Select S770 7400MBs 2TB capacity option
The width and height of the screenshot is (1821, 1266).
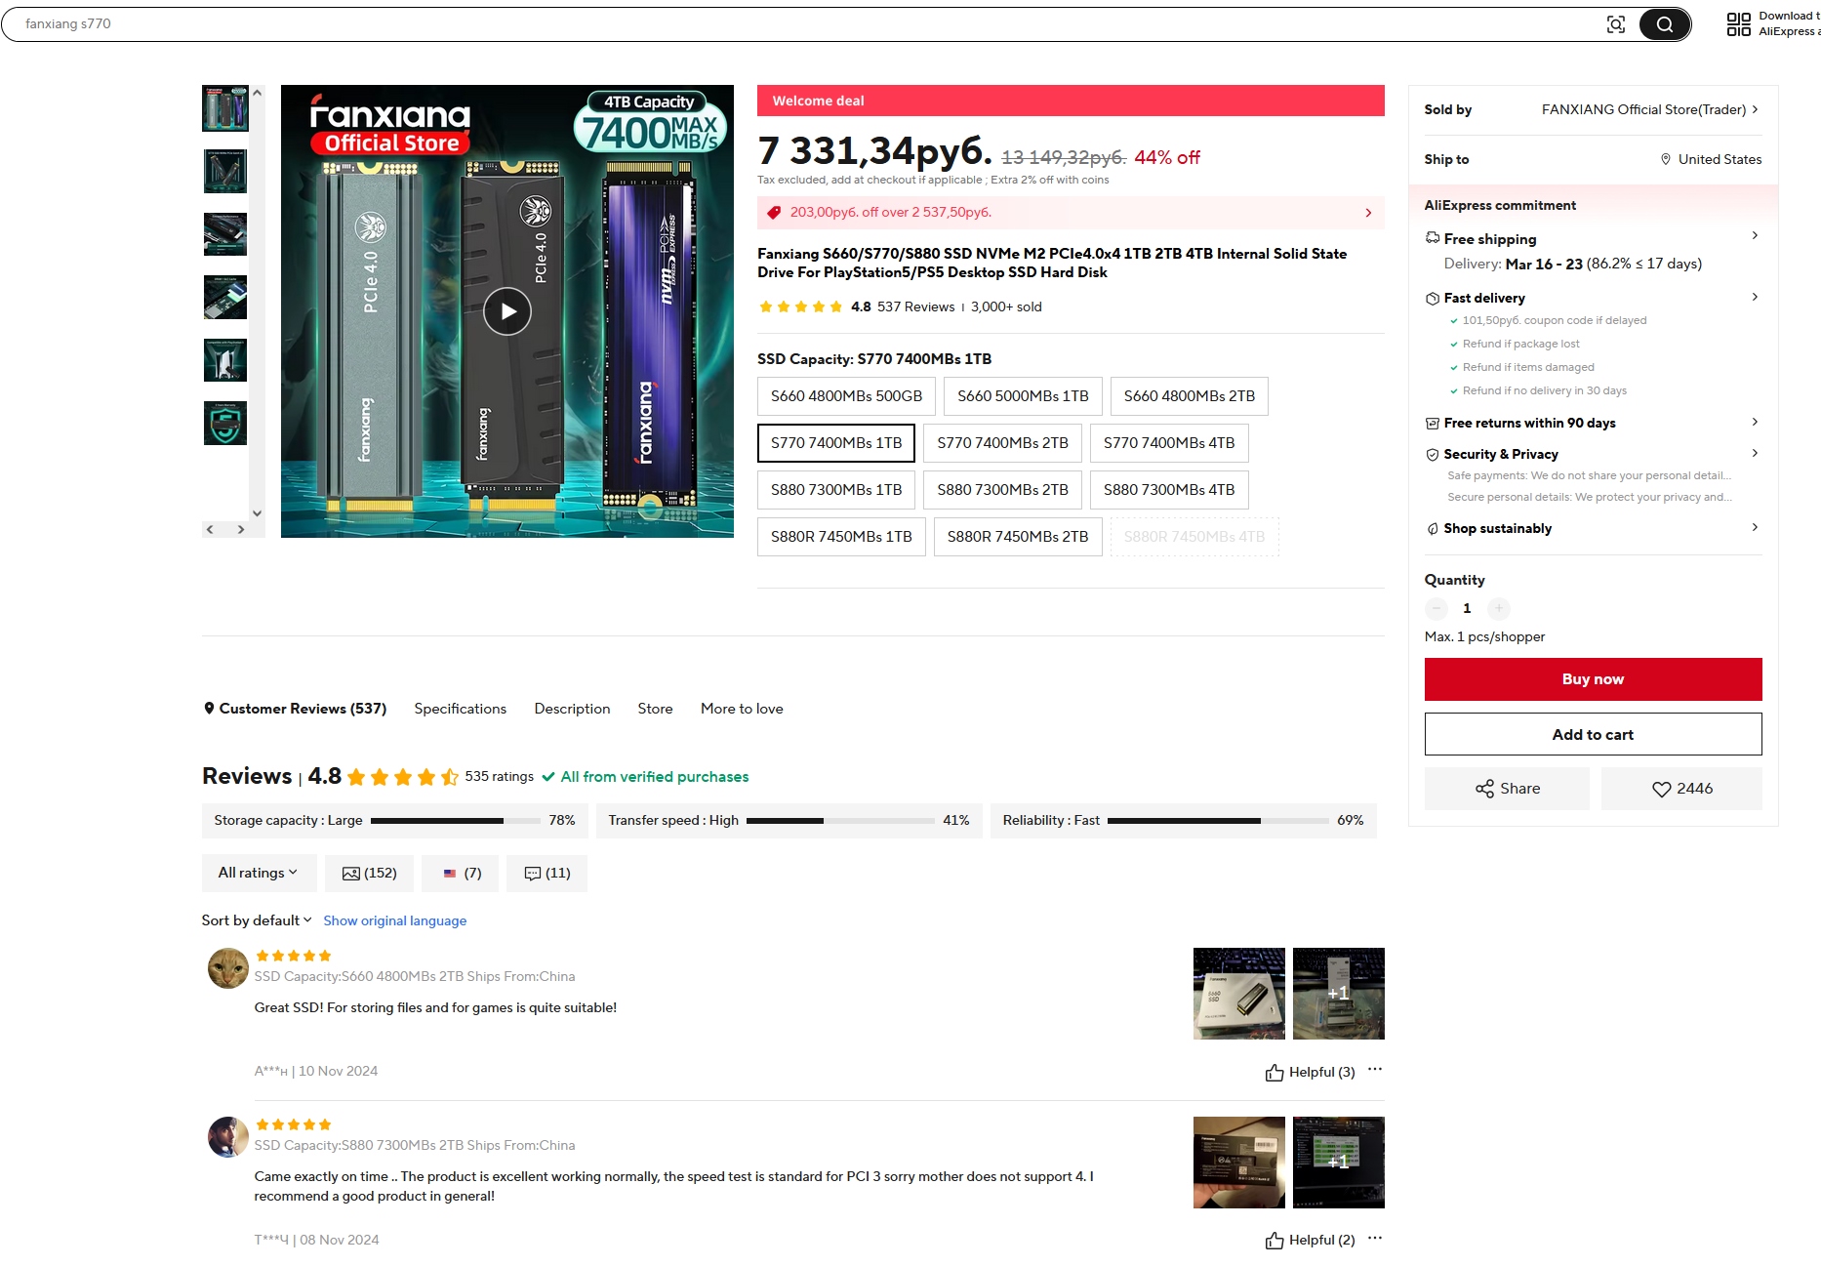click(1002, 443)
